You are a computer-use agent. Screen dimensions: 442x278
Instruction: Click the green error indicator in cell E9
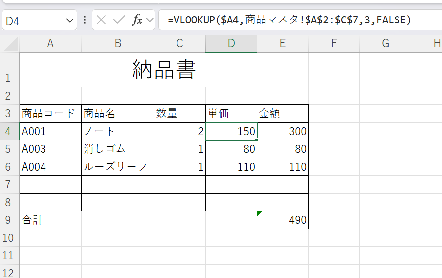tap(259, 213)
